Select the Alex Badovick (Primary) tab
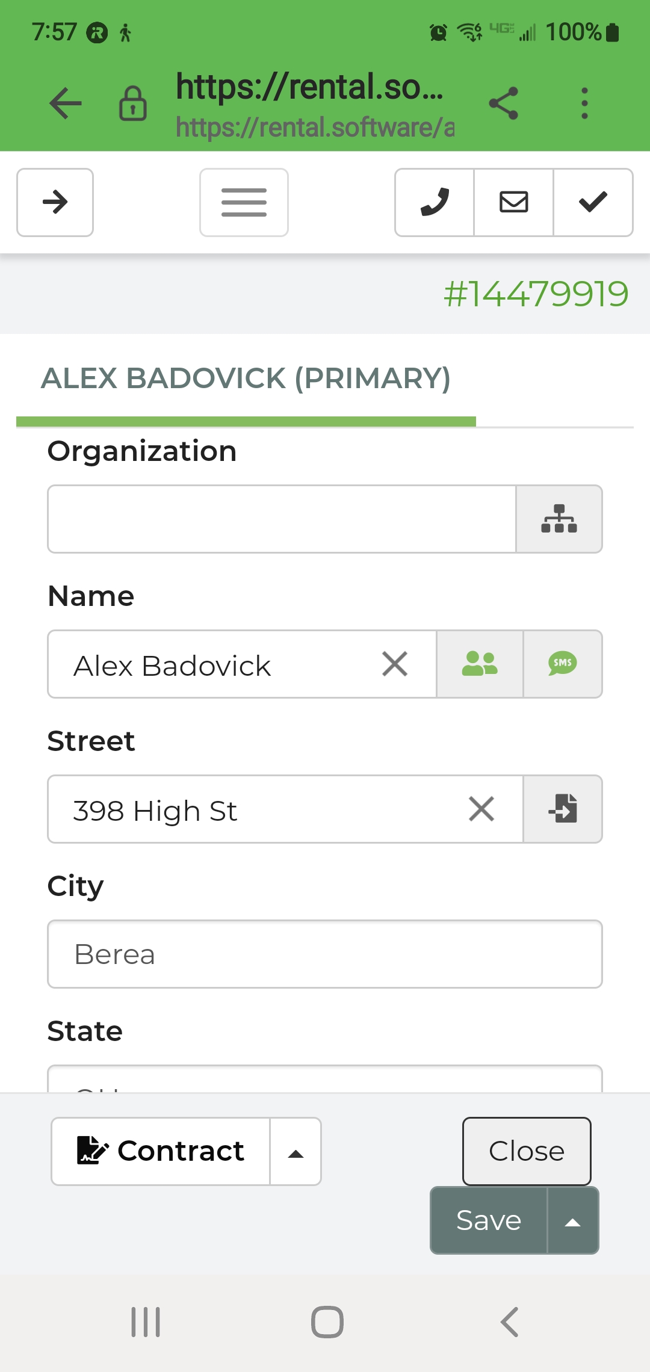Viewport: 650px width, 1372px height. 246,379
